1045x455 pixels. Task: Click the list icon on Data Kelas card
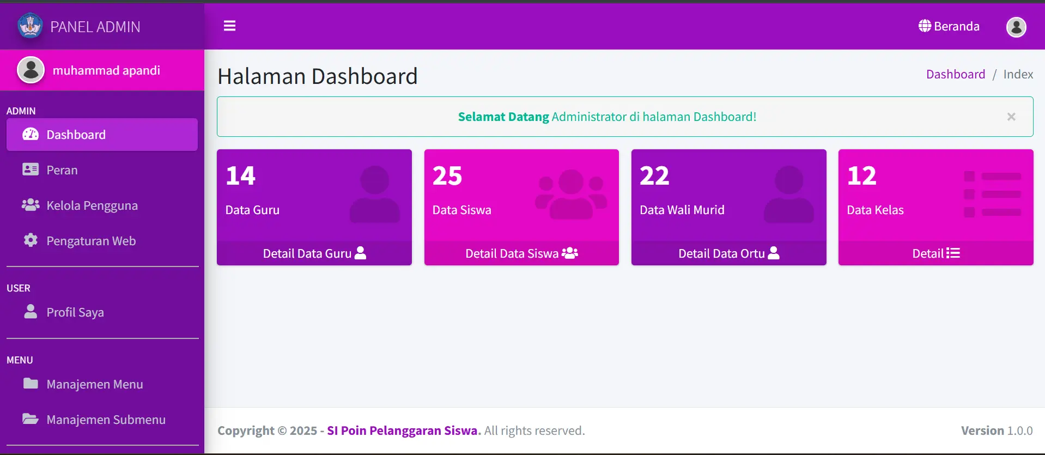[993, 194]
